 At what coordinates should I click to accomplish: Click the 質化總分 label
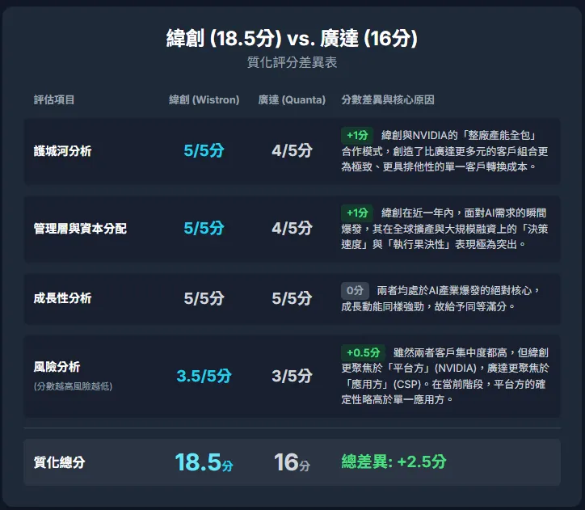59,462
